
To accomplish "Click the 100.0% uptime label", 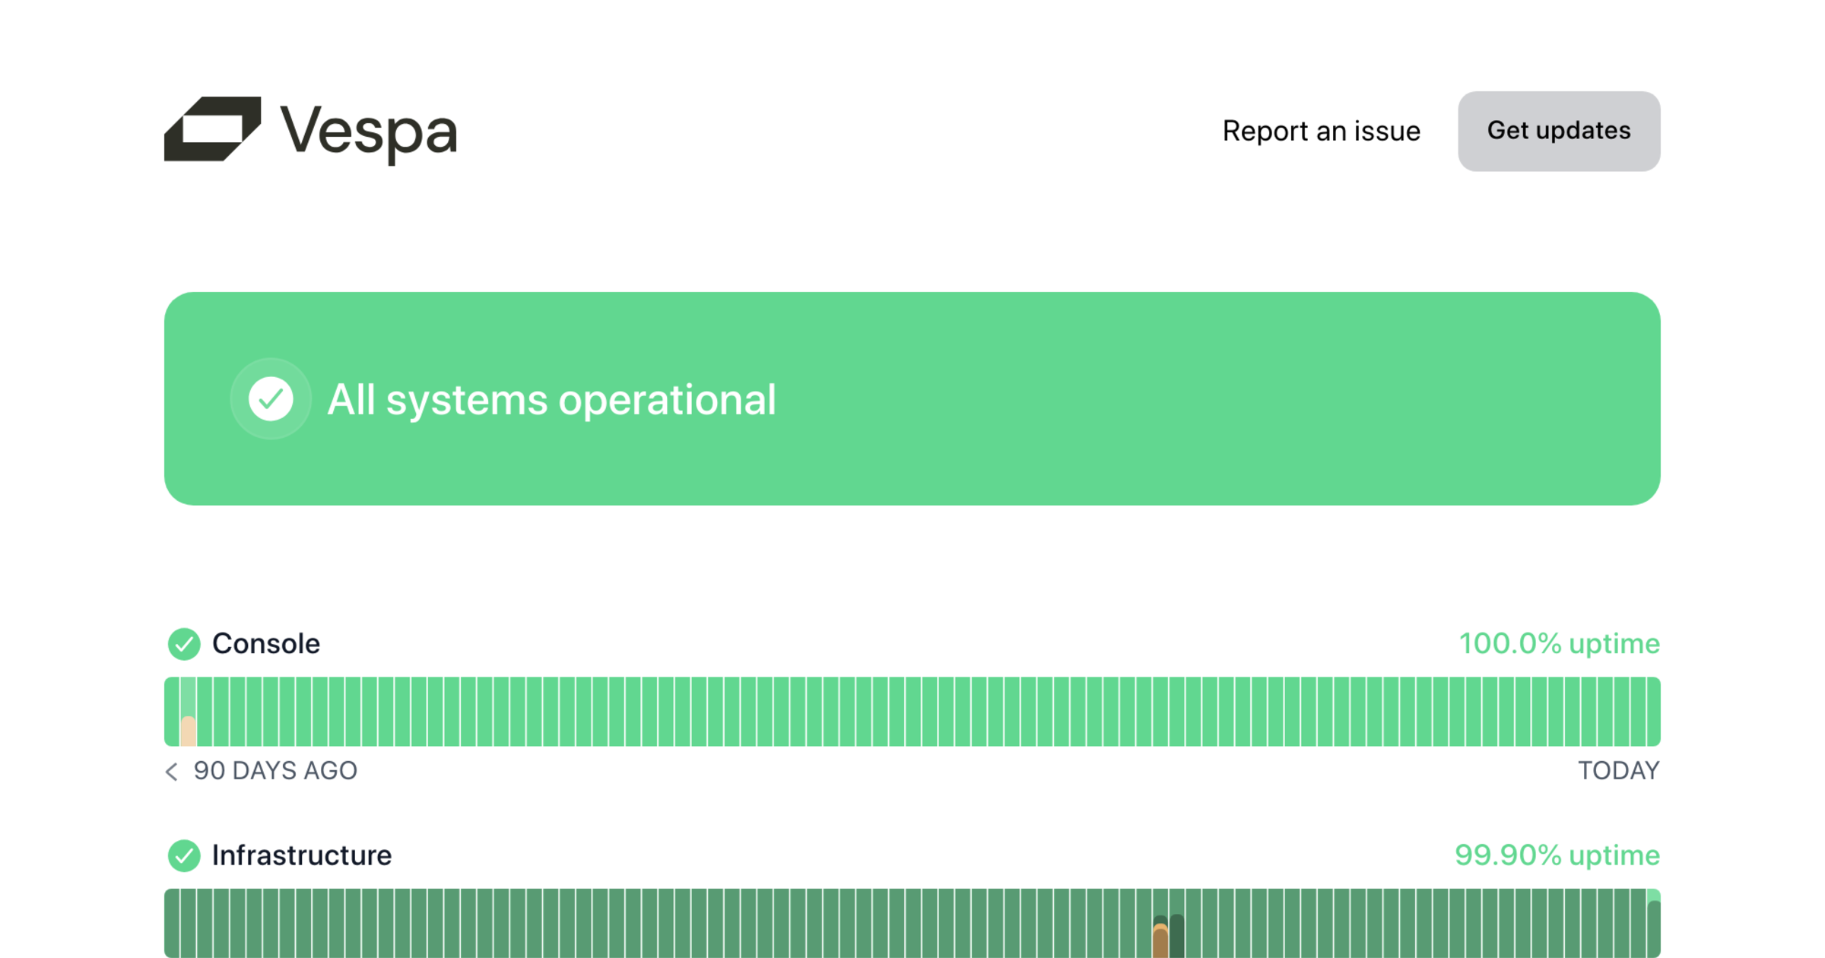I will 1559,644.
